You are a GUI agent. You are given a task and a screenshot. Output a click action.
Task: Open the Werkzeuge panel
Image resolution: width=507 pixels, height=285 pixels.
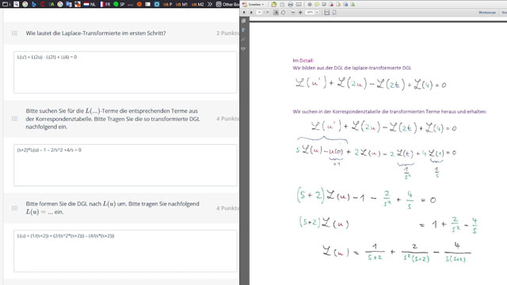coord(487,13)
